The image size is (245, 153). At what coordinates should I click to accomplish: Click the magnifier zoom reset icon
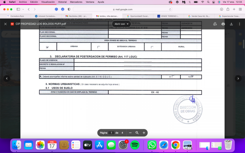coord(137,133)
